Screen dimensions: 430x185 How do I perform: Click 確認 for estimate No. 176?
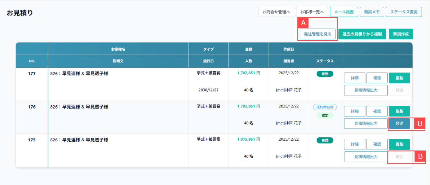(377, 111)
